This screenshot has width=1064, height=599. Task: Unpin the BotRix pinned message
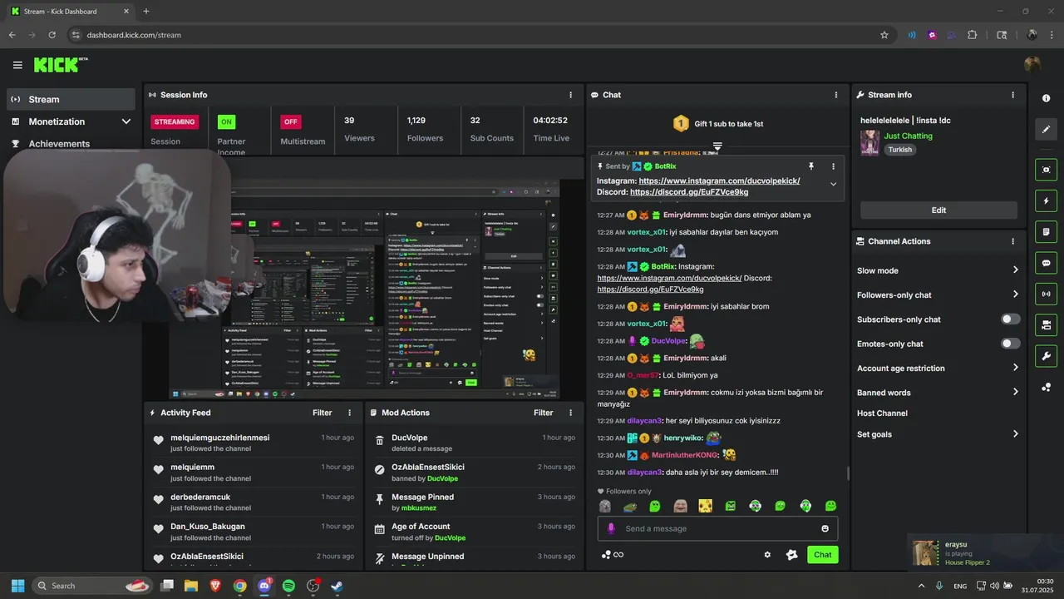[x=810, y=166]
